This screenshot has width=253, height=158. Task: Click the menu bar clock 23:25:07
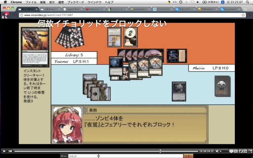tap(235, 2)
